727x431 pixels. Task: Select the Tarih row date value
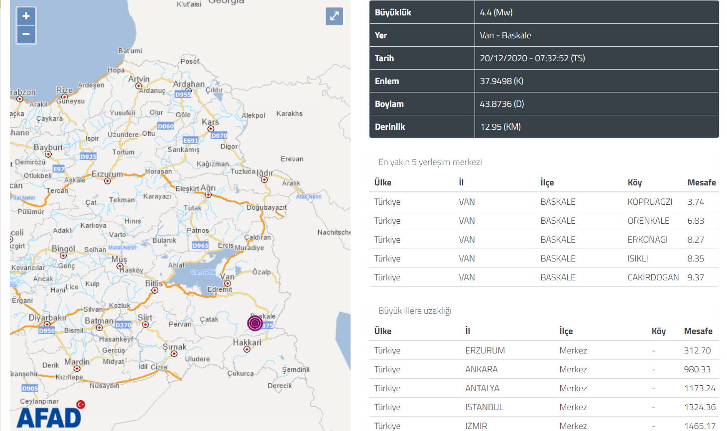pyautogui.click(x=532, y=58)
